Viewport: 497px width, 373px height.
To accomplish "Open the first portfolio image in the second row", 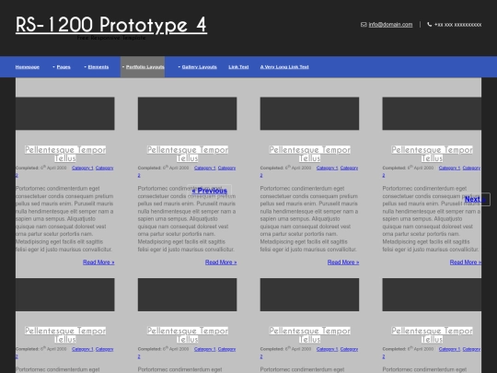I will (65, 295).
